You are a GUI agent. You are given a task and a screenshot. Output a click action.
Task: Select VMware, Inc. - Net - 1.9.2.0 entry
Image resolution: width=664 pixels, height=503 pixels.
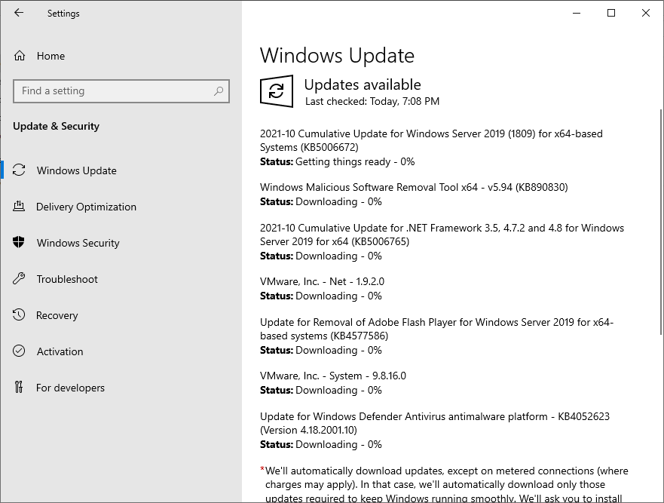[x=322, y=281]
